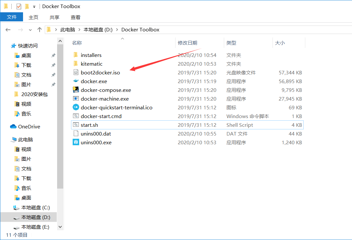The image size is (352, 240).
Task: Switch to the 共享 ribbon tab
Action: coord(55,17)
